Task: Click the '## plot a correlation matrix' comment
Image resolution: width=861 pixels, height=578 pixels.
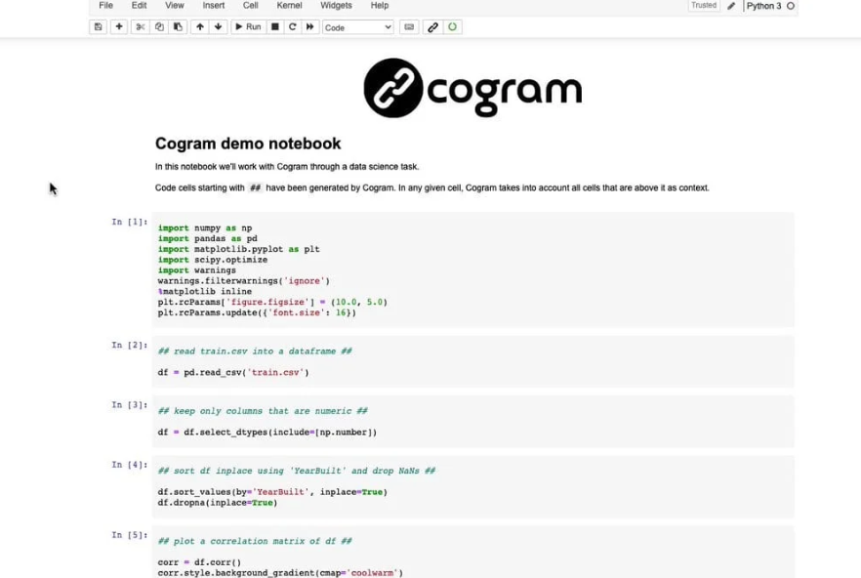Action: coord(255,541)
